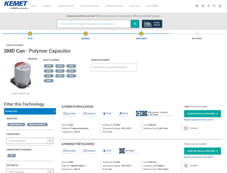Image resolution: width=227 pixels, height=173 pixels.
Task: Go back to Polymer link
Action: [15, 45]
